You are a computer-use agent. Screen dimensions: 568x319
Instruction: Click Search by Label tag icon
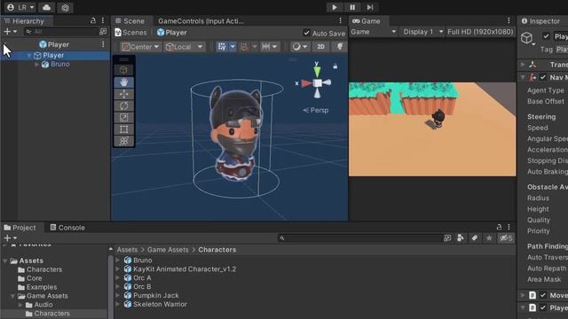point(475,238)
